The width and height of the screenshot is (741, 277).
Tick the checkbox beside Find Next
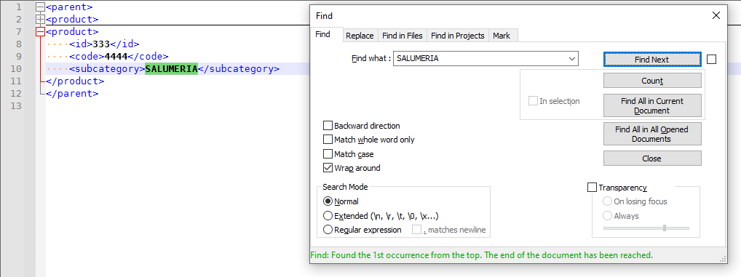(x=712, y=60)
